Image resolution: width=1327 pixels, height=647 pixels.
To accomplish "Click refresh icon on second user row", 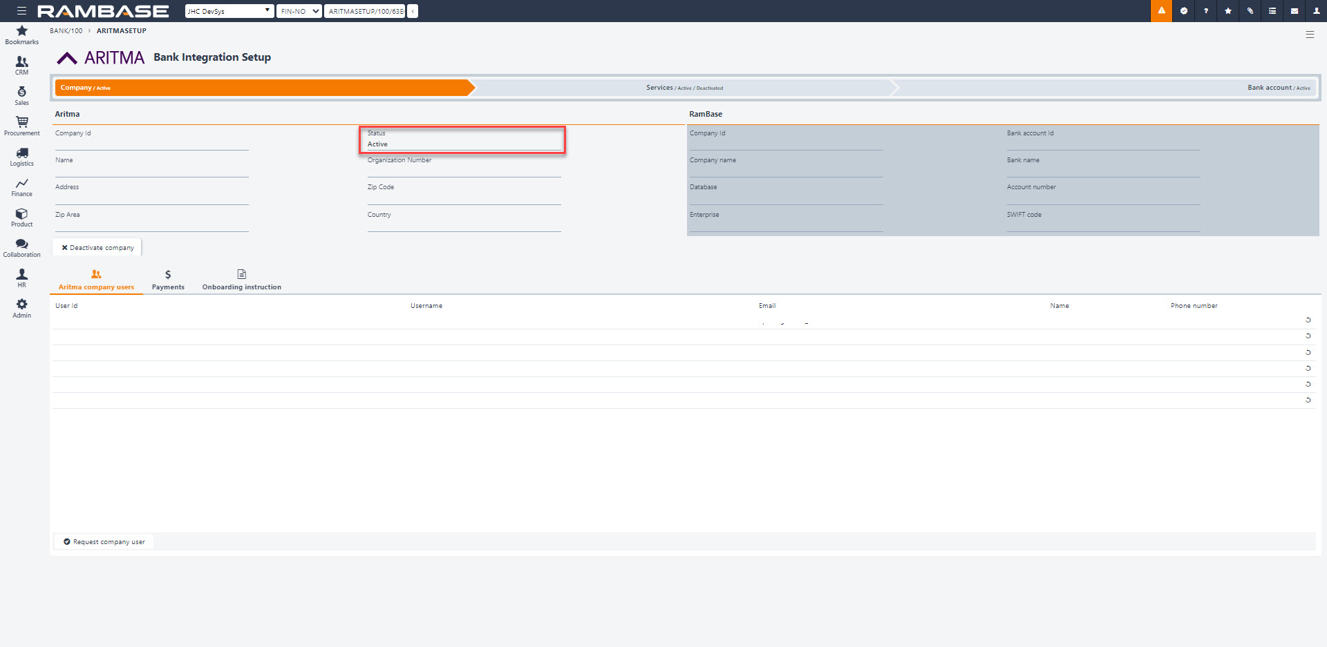I will click(x=1308, y=336).
